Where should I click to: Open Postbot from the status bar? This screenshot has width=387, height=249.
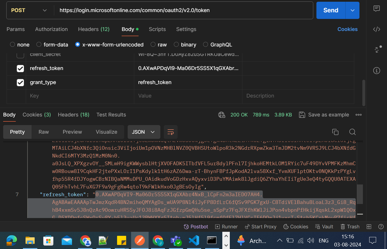(196, 227)
